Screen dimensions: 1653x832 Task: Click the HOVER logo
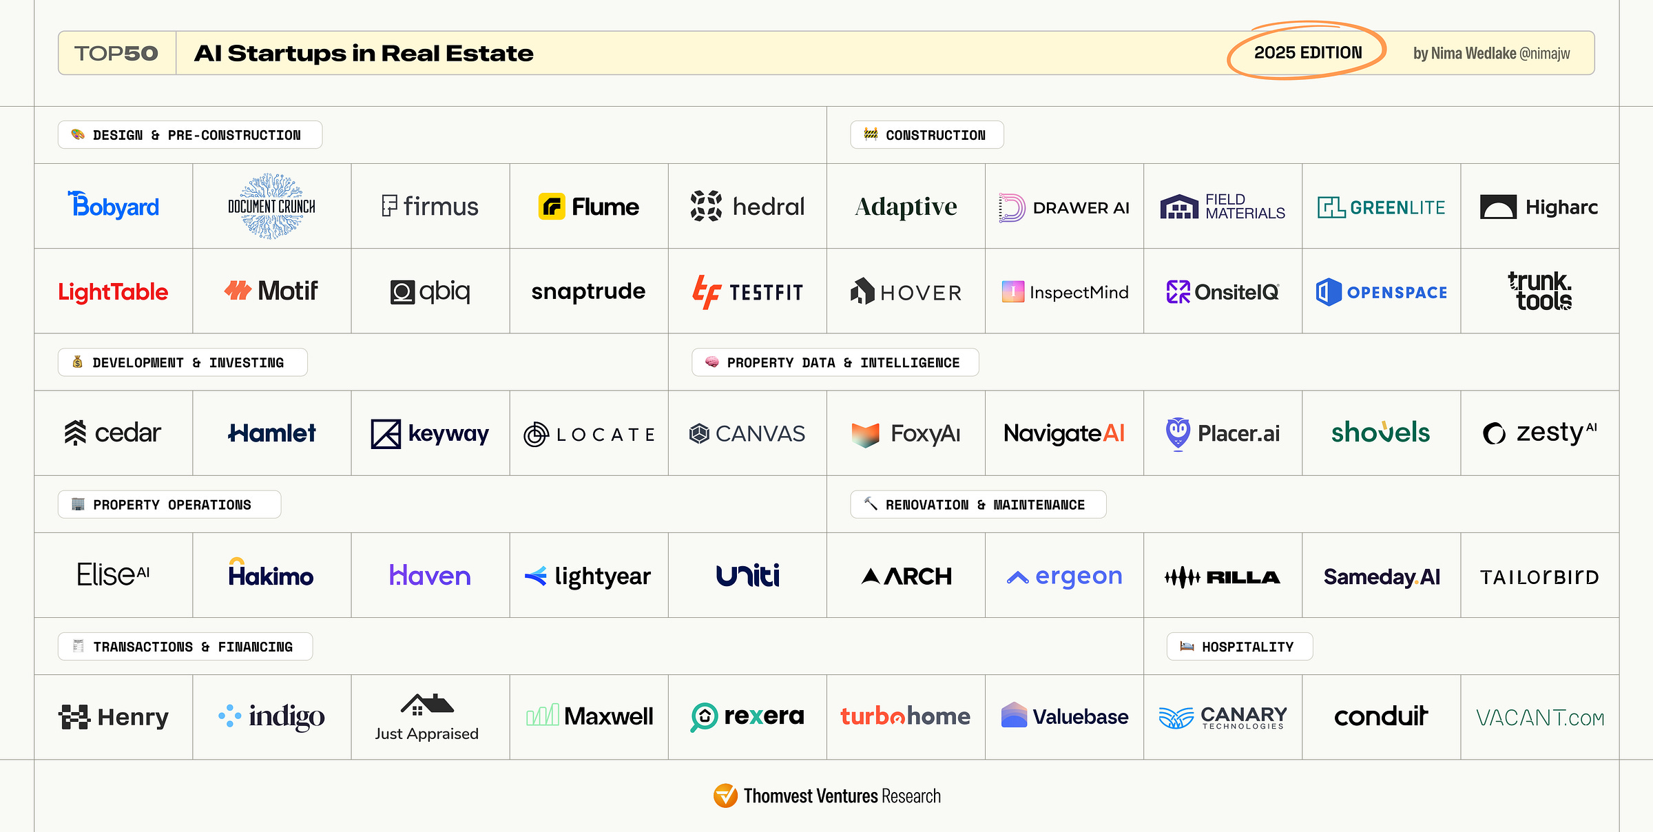[x=906, y=292]
